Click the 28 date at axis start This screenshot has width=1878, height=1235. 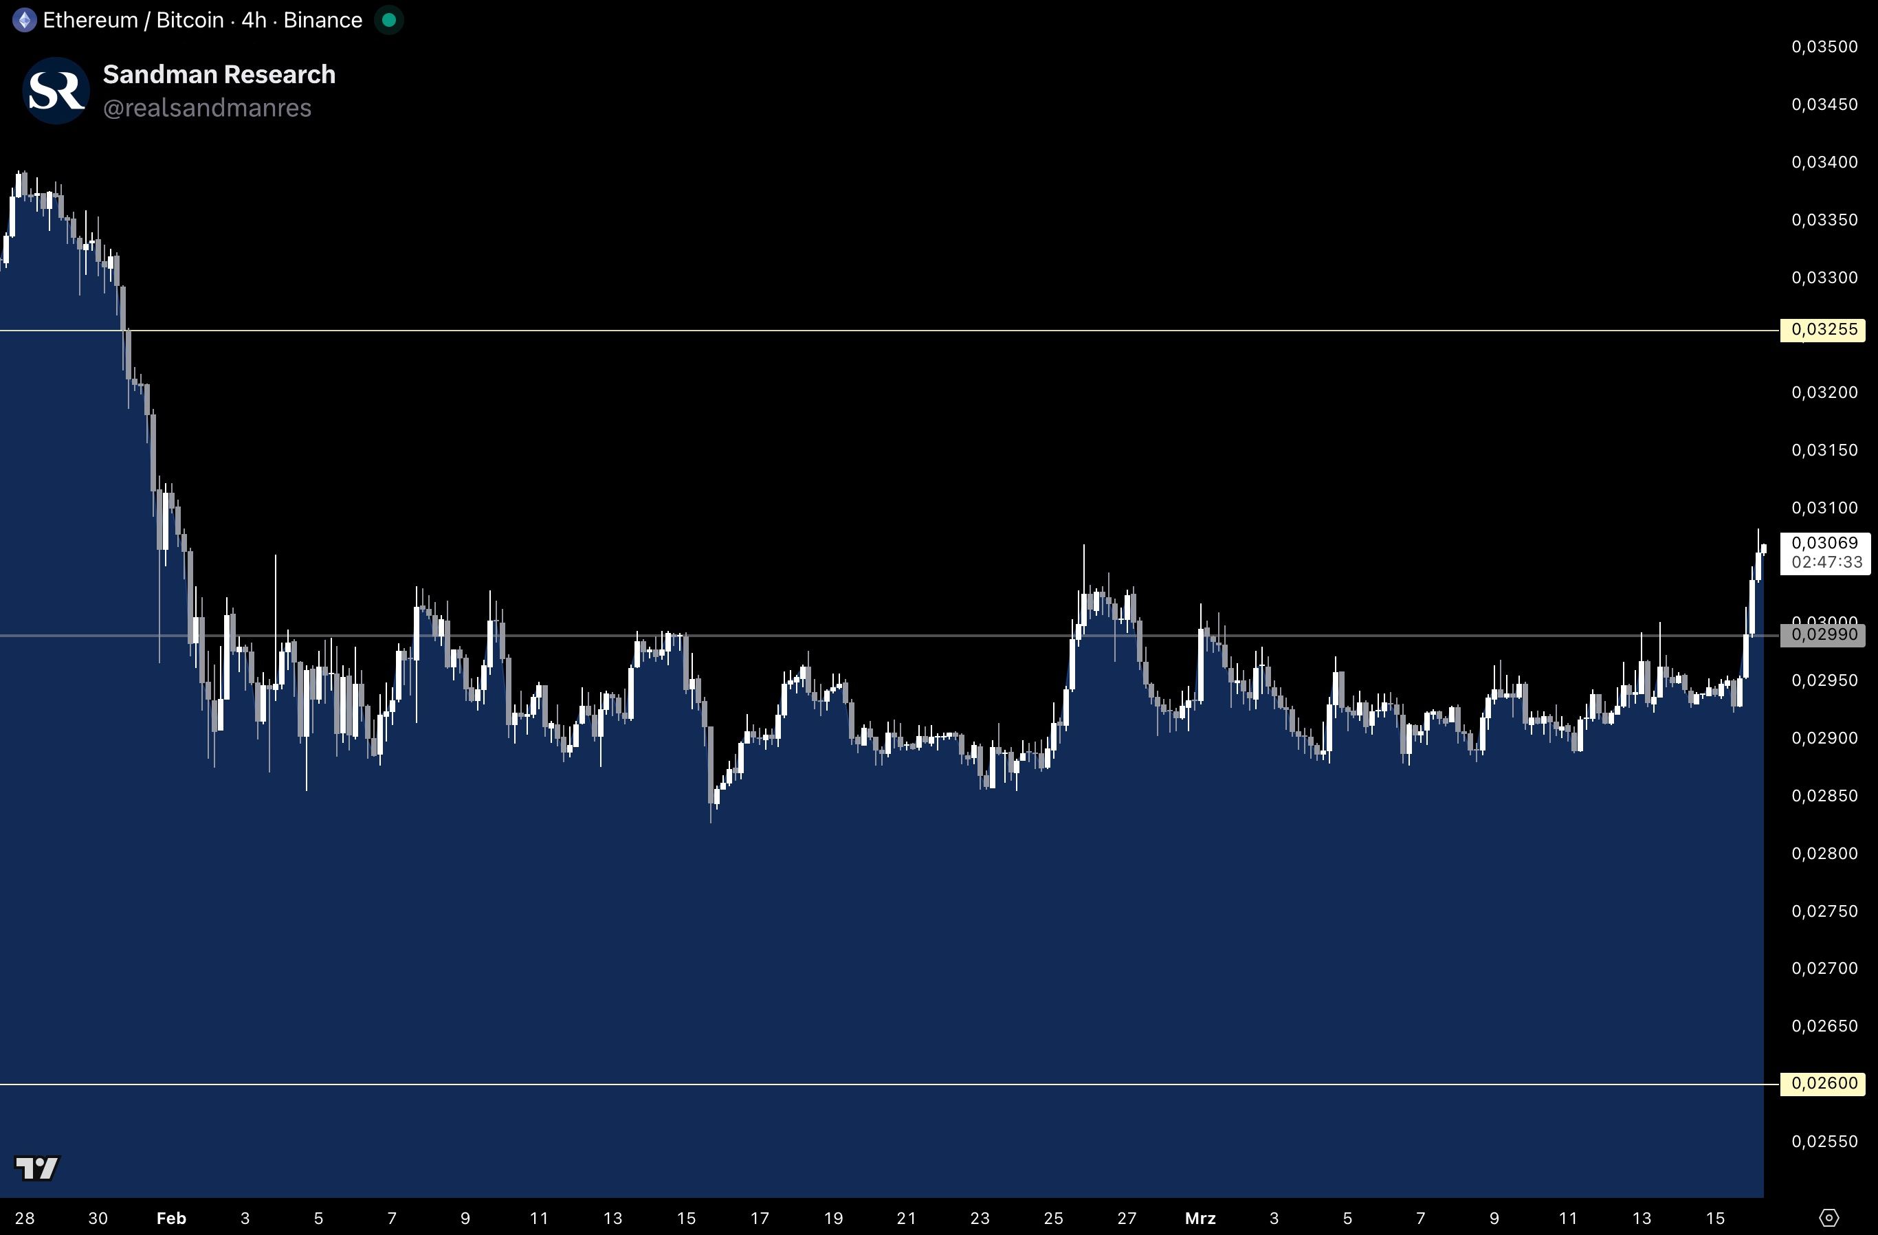click(x=25, y=1218)
